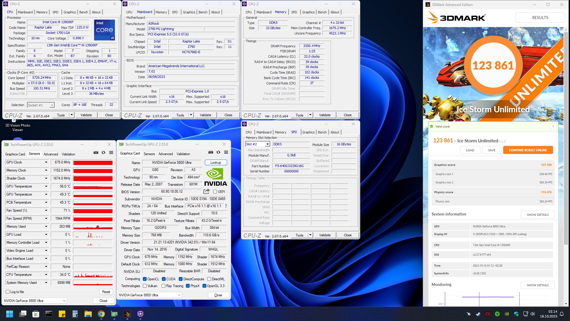The width and height of the screenshot is (570, 321).
Task: Click the NVIDIA logo in GPU-Z
Action: (216, 177)
